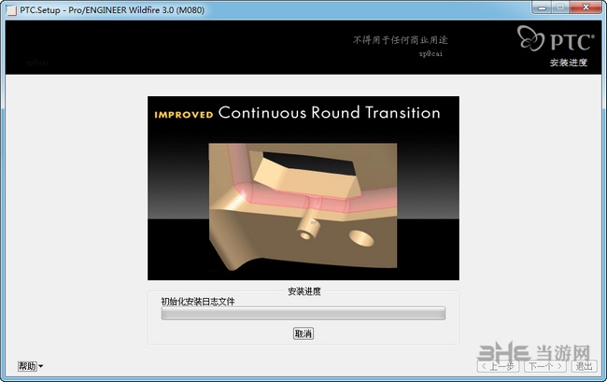Click the 初始化安装日志文件 status text

pyautogui.click(x=198, y=301)
